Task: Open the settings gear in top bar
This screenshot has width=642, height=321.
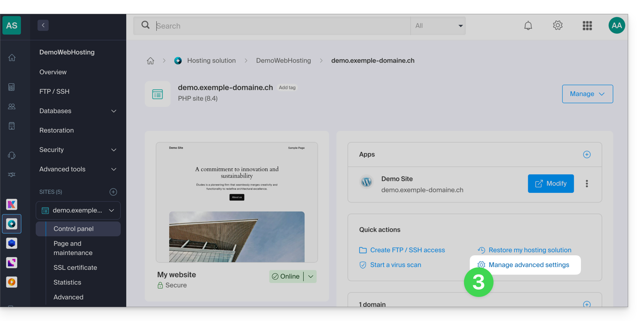Action: pyautogui.click(x=557, y=26)
